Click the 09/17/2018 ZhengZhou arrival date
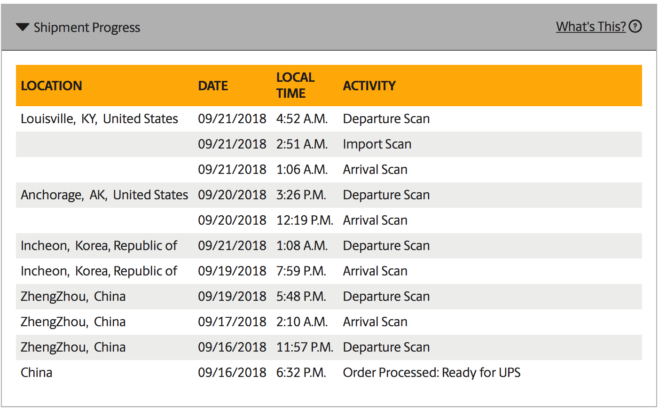Viewport: 659px width, 408px height. click(232, 322)
